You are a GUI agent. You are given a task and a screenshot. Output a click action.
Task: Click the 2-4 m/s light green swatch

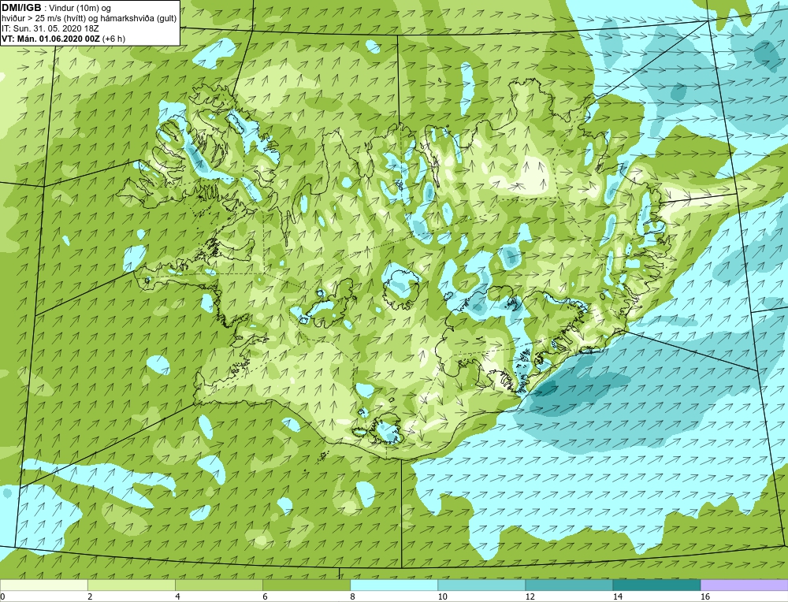click(131, 585)
